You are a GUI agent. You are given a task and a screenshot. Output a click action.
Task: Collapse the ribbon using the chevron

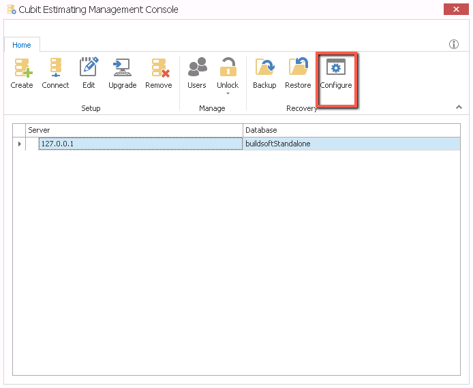tap(459, 107)
